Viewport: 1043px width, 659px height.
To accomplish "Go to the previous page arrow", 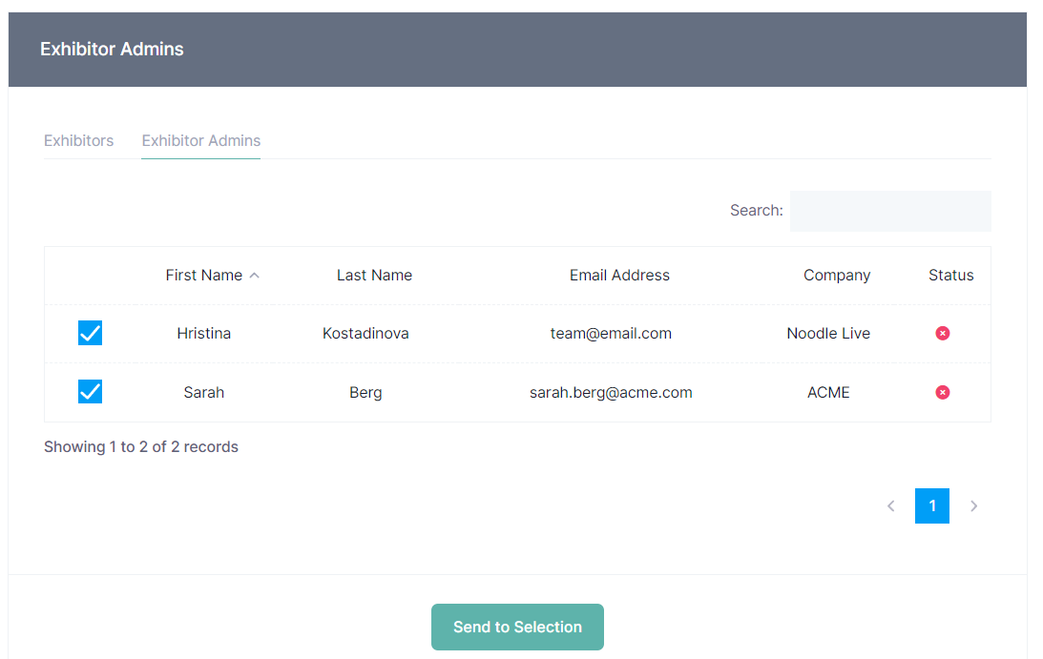I will [x=890, y=506].
